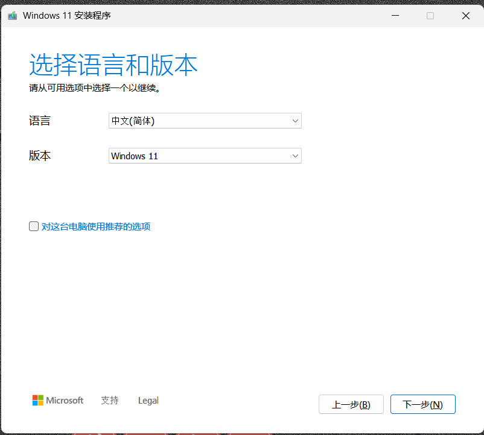Open the 语言 dropdown showing 中文(简体)
The image size is (484, 435).
click(x=205, y=121)
